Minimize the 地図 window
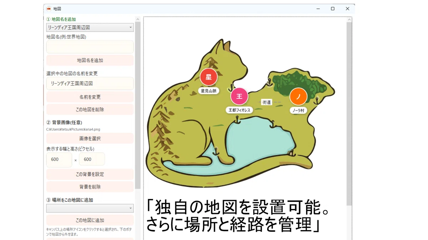This screenshot has height=240, width=428. point(318,9)
